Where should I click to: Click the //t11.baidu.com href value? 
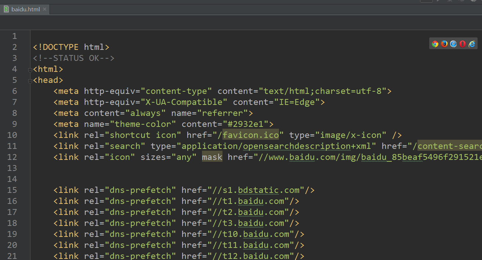pyautogui.click(x=251, y=245)
